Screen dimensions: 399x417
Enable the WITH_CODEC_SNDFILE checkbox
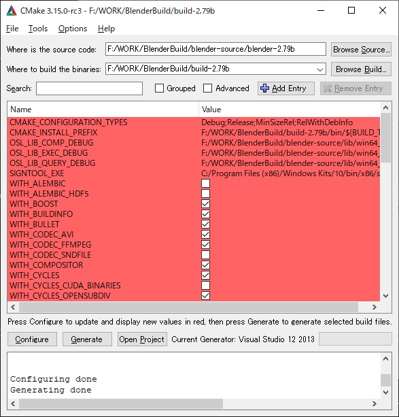tap(205, 255)
